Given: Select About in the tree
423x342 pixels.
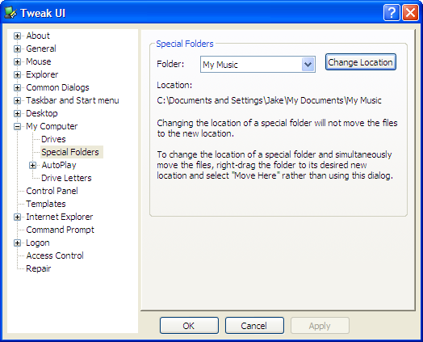Looking at the screenshot, I should [x=38, y=36].
